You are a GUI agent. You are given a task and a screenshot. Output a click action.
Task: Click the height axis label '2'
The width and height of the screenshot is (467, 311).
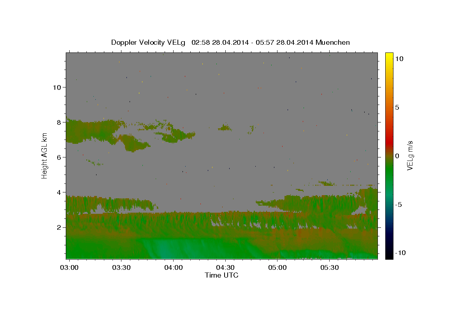coord(60,227)
